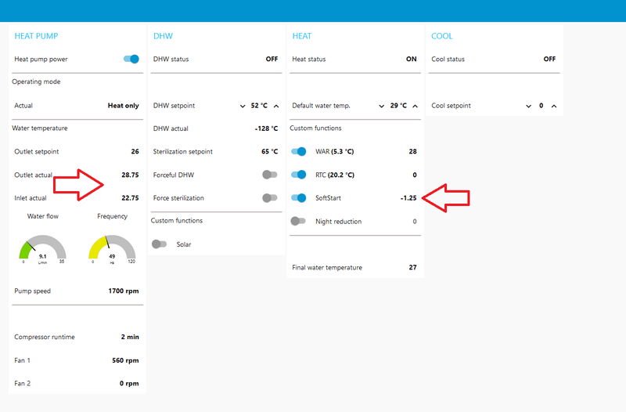Click the Final water temperature value 27
The height and width of the screenshot is (412, 626).
413,267
